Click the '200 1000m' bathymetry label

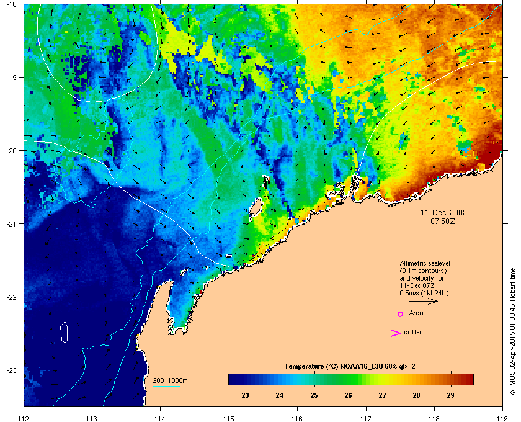tap(170, 381)
